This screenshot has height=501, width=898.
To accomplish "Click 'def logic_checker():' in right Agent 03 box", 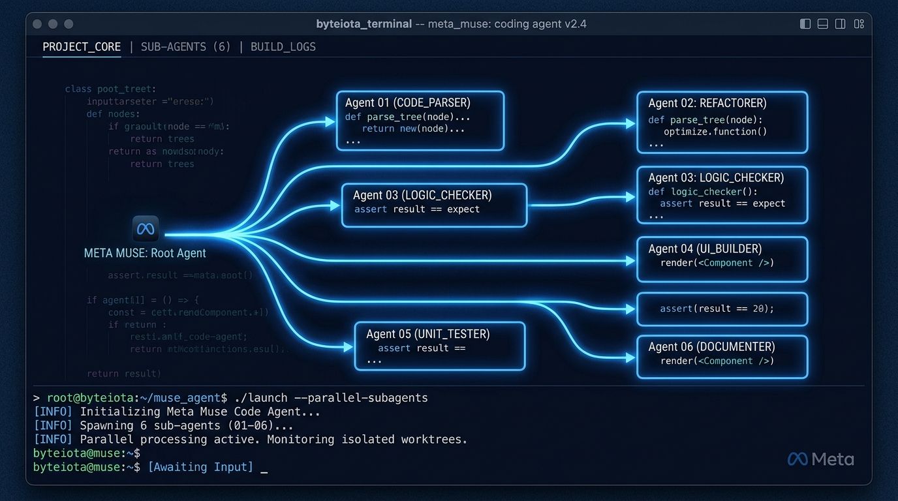I will click(702, 192).
